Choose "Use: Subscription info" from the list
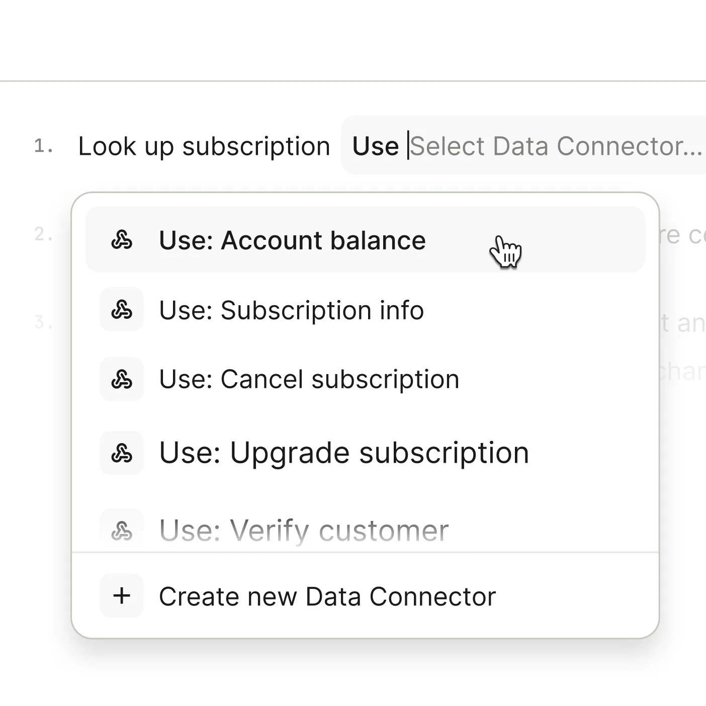 point(291,310)
